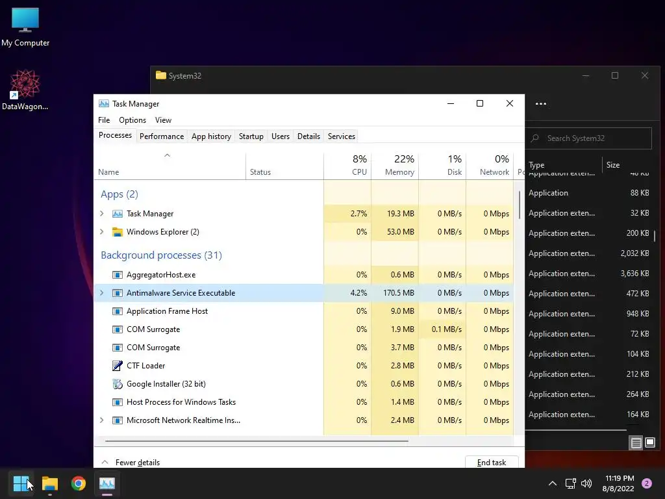The image size is (665, 499).
Task: Switch to the Startup tab
Action: click(251, 136)
